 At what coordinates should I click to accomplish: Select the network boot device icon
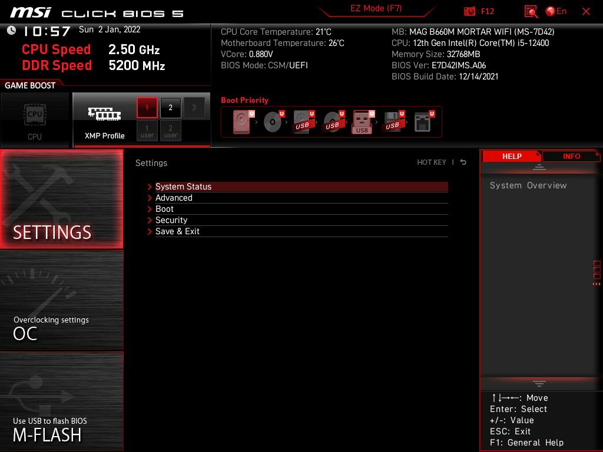422,122
